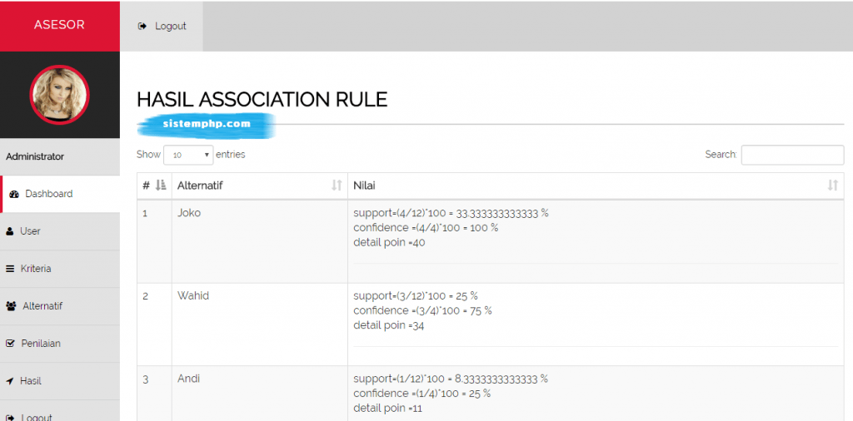Click the 'detail poin =40' text
The width and height of the screenshot is (853, 421).
click(389, 243)
